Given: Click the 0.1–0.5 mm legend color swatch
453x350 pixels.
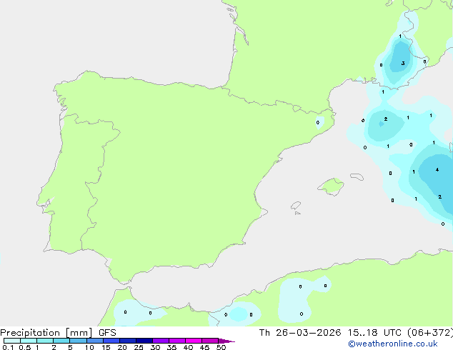Looking at the screenshot, I should point(12,341).
